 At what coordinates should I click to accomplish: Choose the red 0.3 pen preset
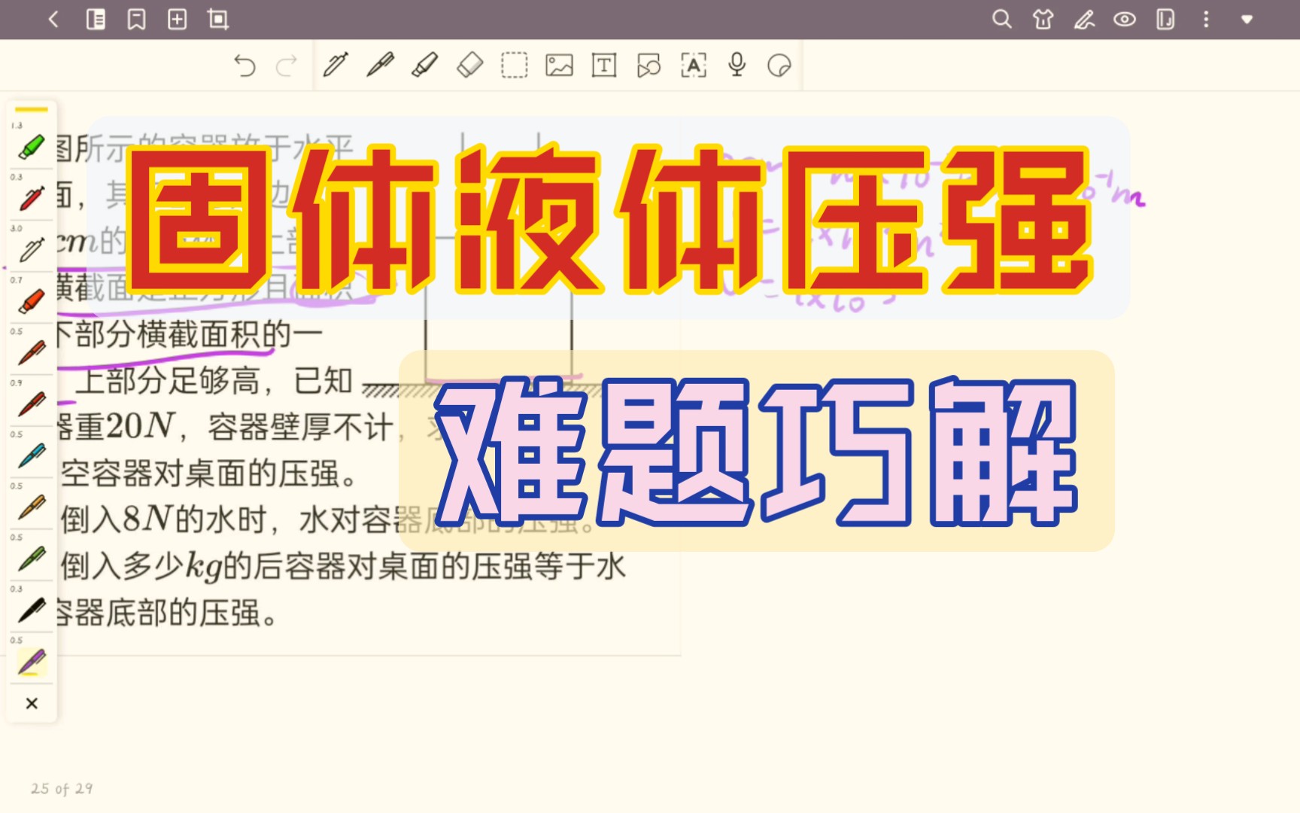(x=32, y=198)
